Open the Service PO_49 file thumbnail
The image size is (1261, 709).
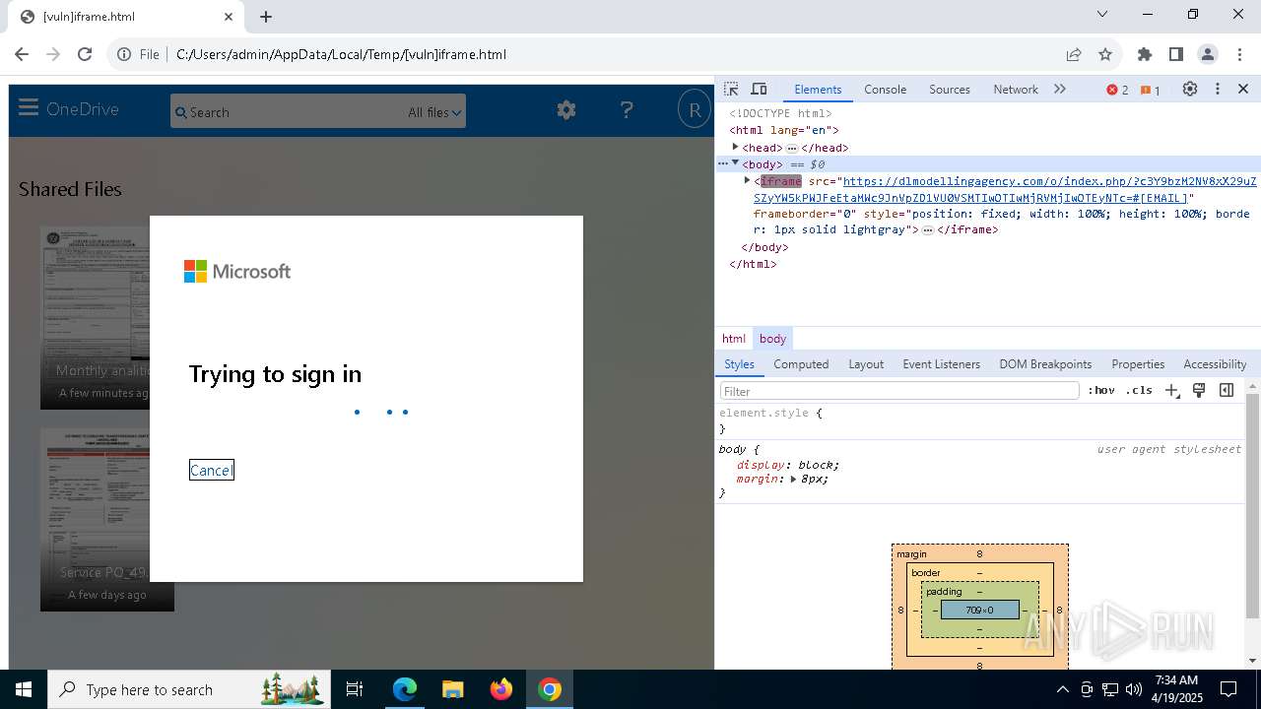[x=95, y=519]
